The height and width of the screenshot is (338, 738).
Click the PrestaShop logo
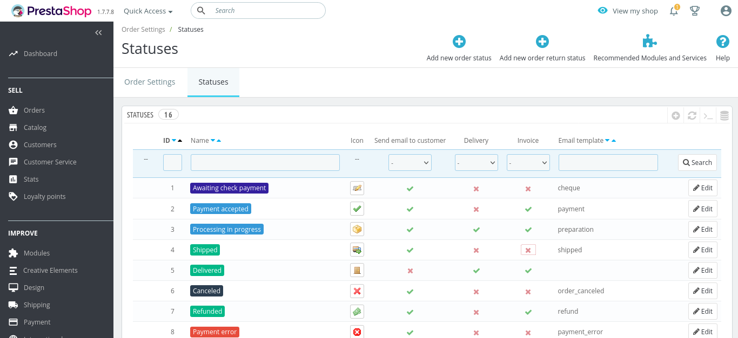tap(51, 11)
